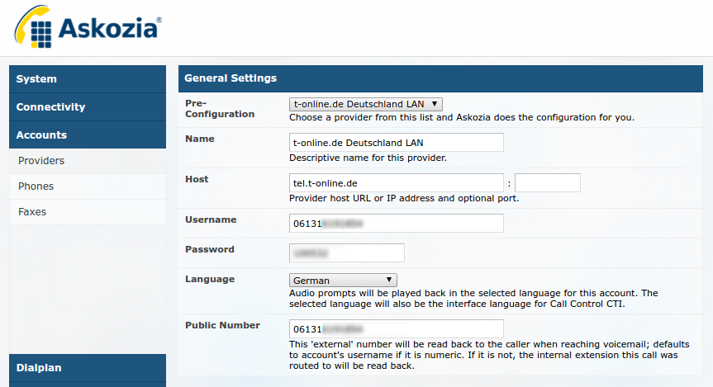
Task: Go to Phones page
Action: (88, 186)
